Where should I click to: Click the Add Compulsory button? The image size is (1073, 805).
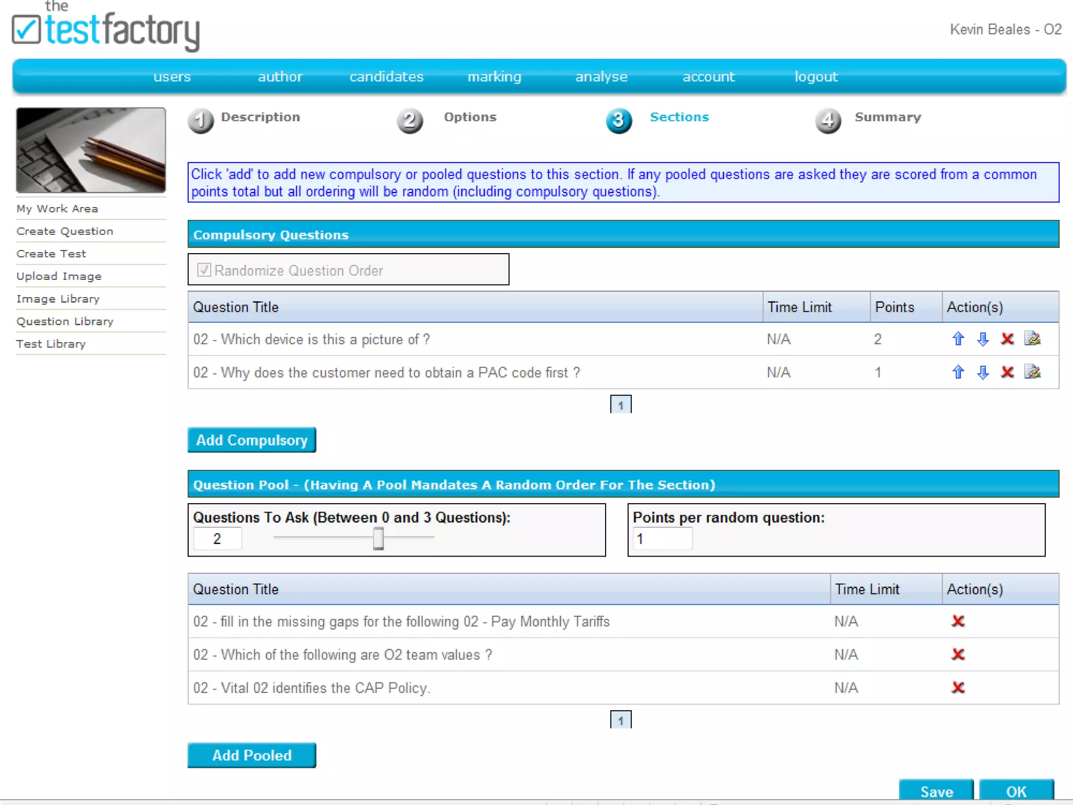[251, 440]
